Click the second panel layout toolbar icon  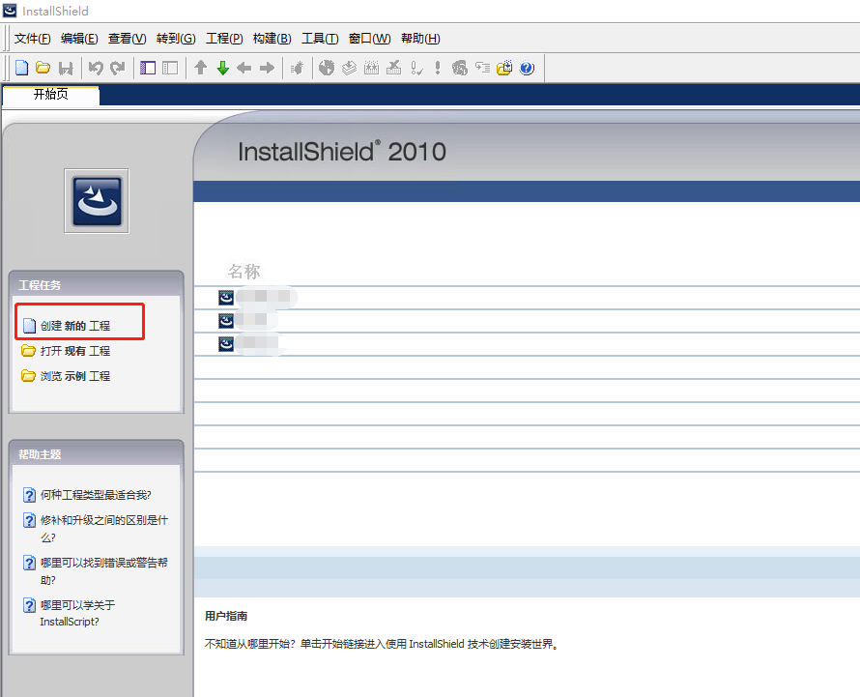point(170,68)
